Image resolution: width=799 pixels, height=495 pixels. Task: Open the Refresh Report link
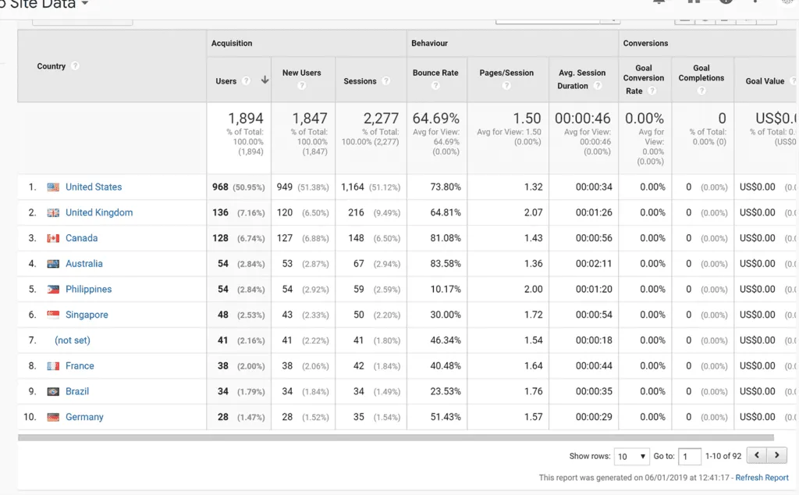(x=762, y=478)
